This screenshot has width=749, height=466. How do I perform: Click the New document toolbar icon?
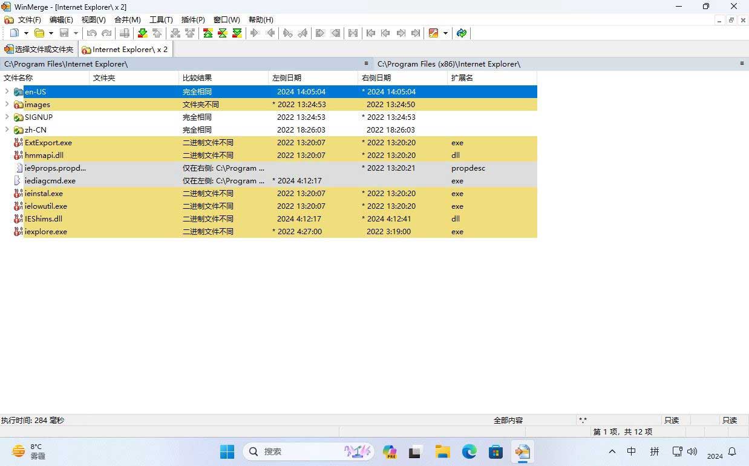coord(14,33)
